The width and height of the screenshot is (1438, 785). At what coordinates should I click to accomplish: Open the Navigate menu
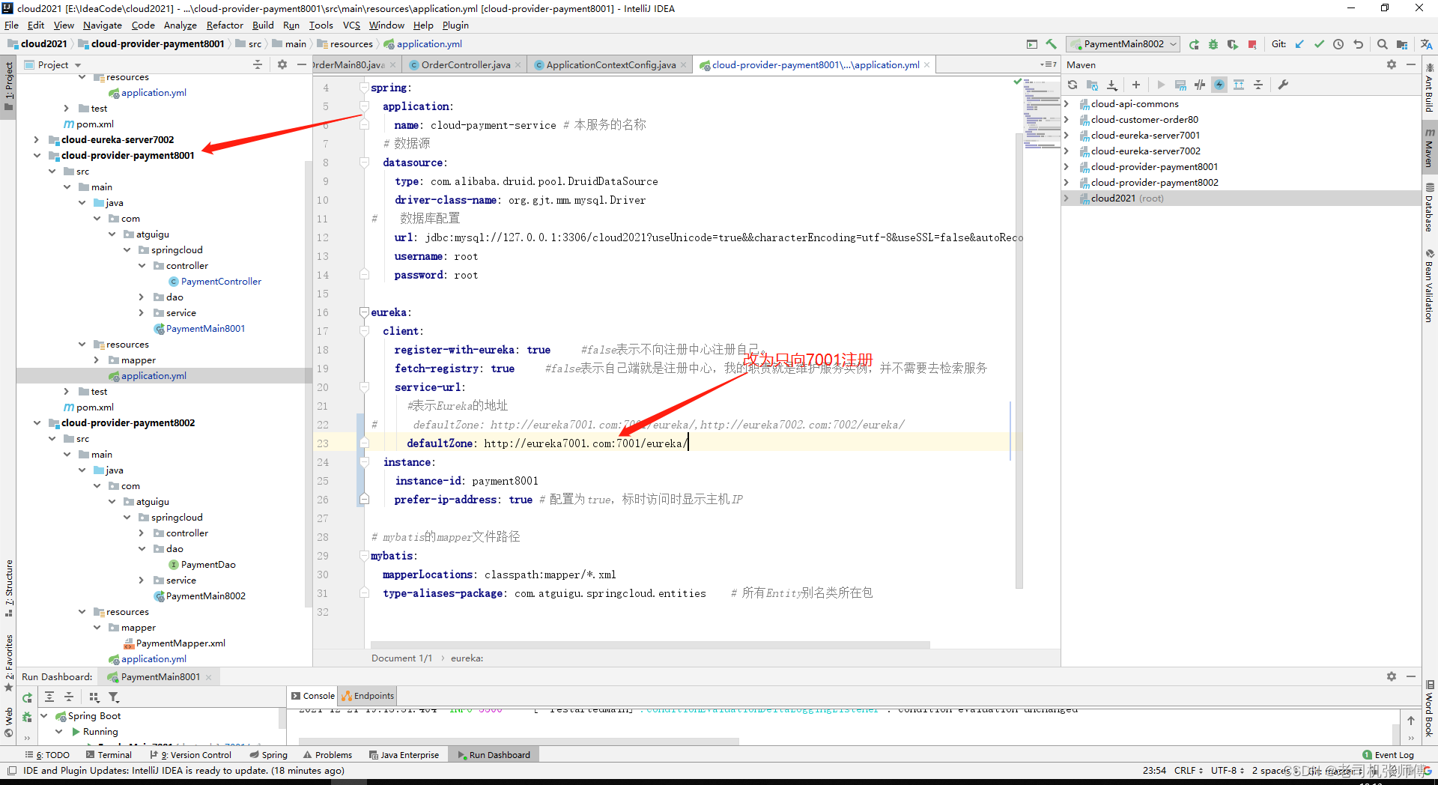pos(102,25)
